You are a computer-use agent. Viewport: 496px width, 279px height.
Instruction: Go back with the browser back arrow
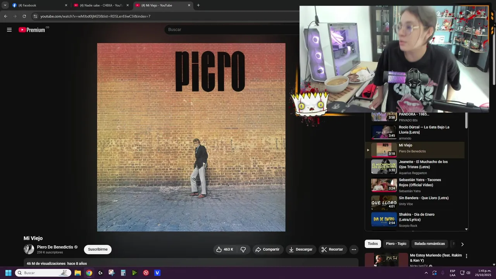coord(5,16)
